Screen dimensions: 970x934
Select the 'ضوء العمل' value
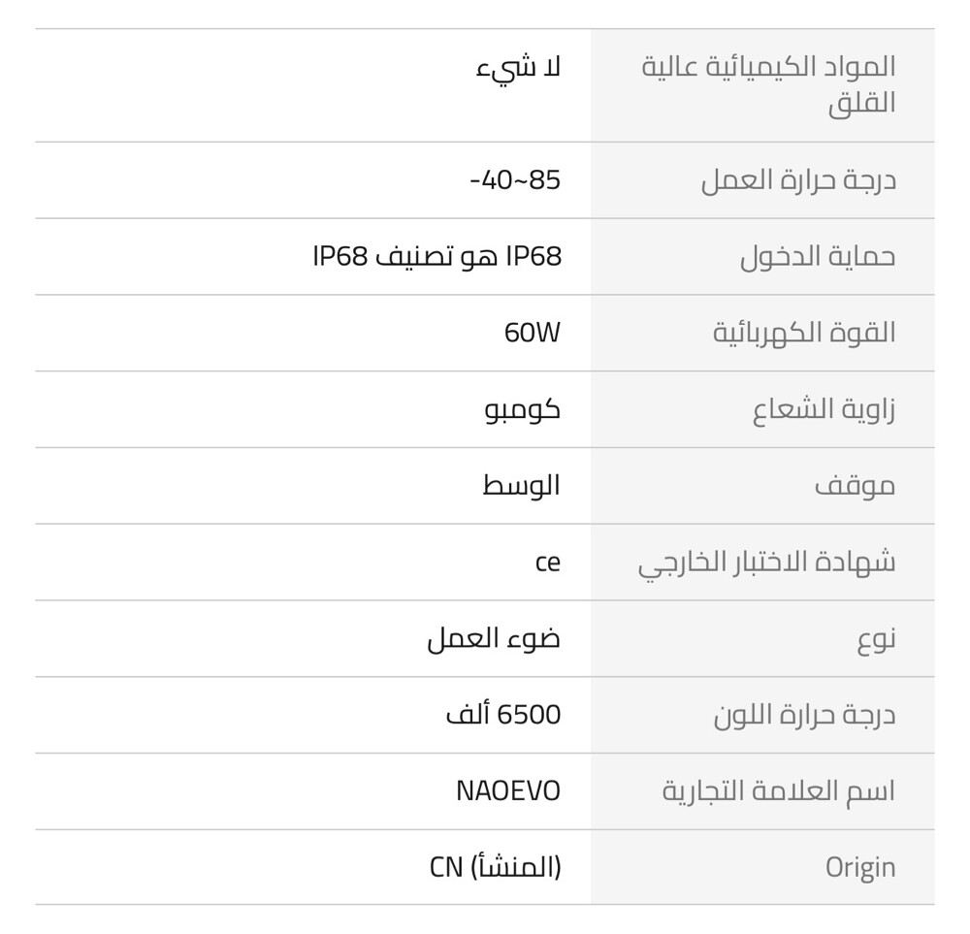(x=494, y=638)
